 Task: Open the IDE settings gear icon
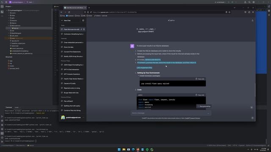pos(254,2)
